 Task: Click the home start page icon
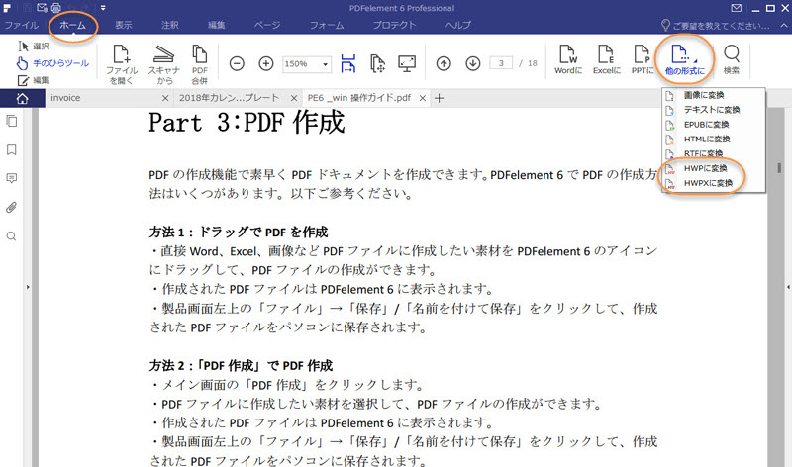pyautogui.click(x=22, y=99)
